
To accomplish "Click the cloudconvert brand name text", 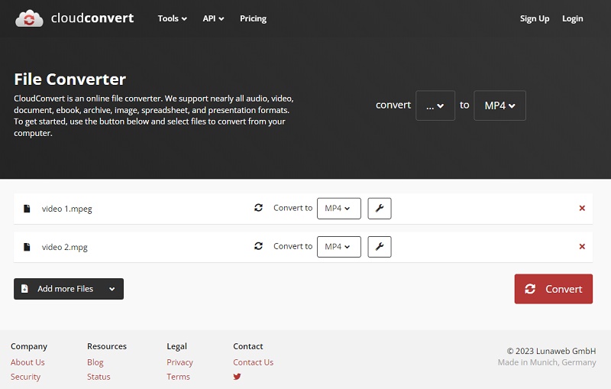I will (92, 18).
